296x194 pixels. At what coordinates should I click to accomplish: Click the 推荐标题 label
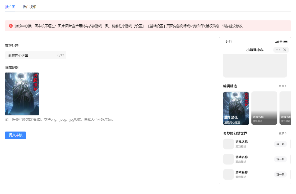point(12,46)
